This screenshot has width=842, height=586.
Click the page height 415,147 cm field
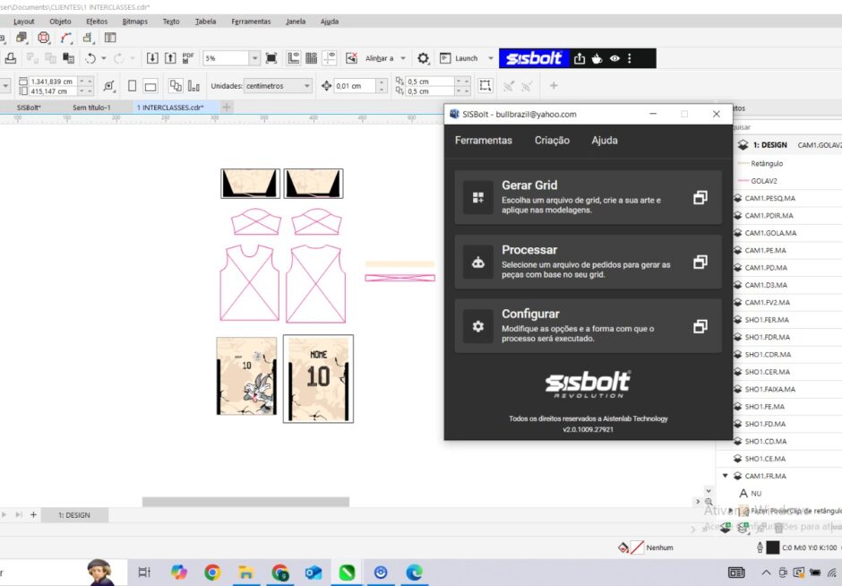[53, 91]
